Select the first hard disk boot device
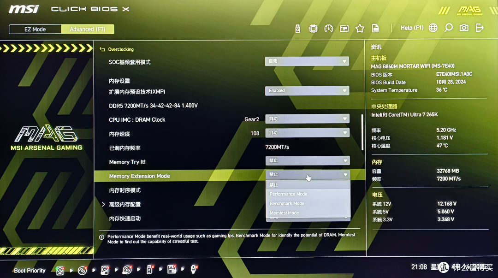 [59, 270]
